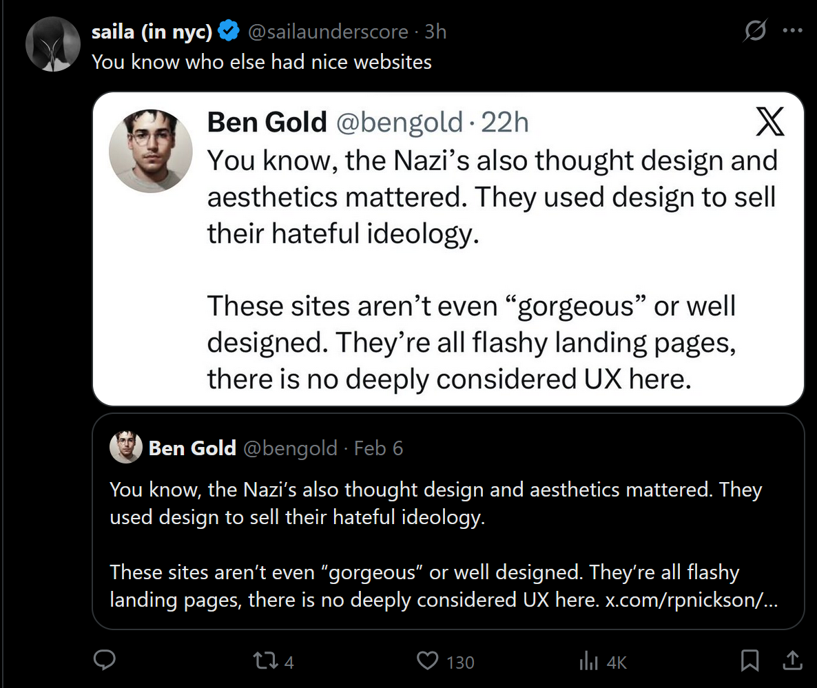817x688 pixels.
Task: Open view analytics bar chart icon
Action: (588, 662)
